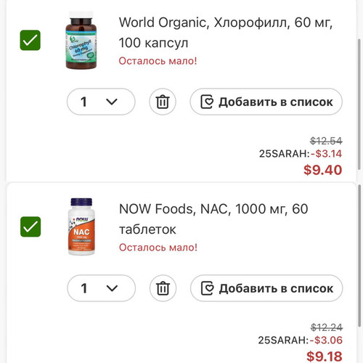Viewport: 363px width, 363px height.
Task: Click heart list icon on Chlorophyll button
Action: point(207,102)
